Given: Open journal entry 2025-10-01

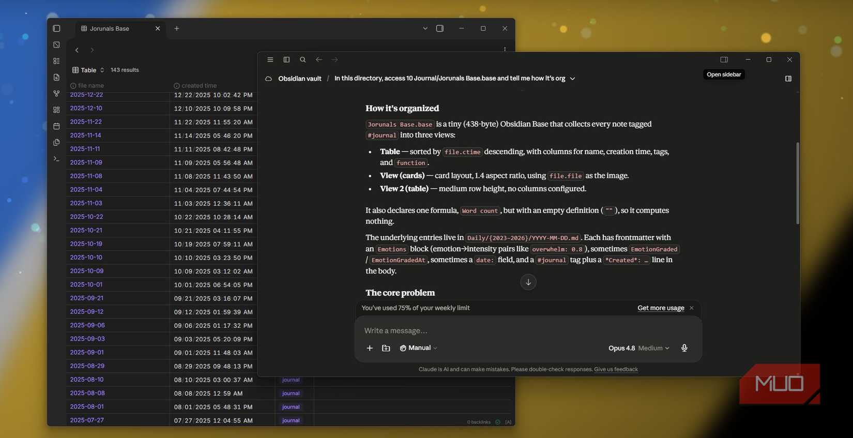Looking at the screenshot, I should pos(86,284).
